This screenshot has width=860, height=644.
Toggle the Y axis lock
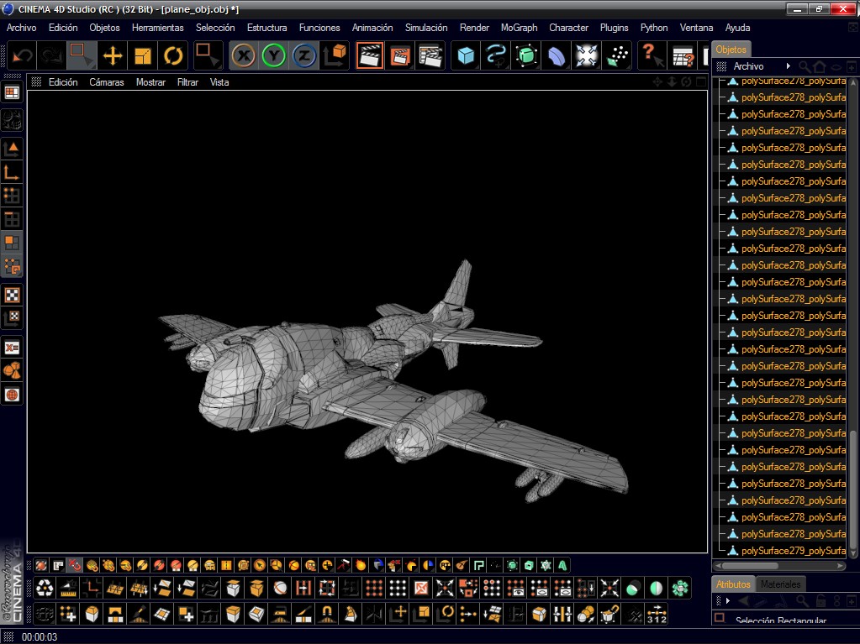(274, 56)
